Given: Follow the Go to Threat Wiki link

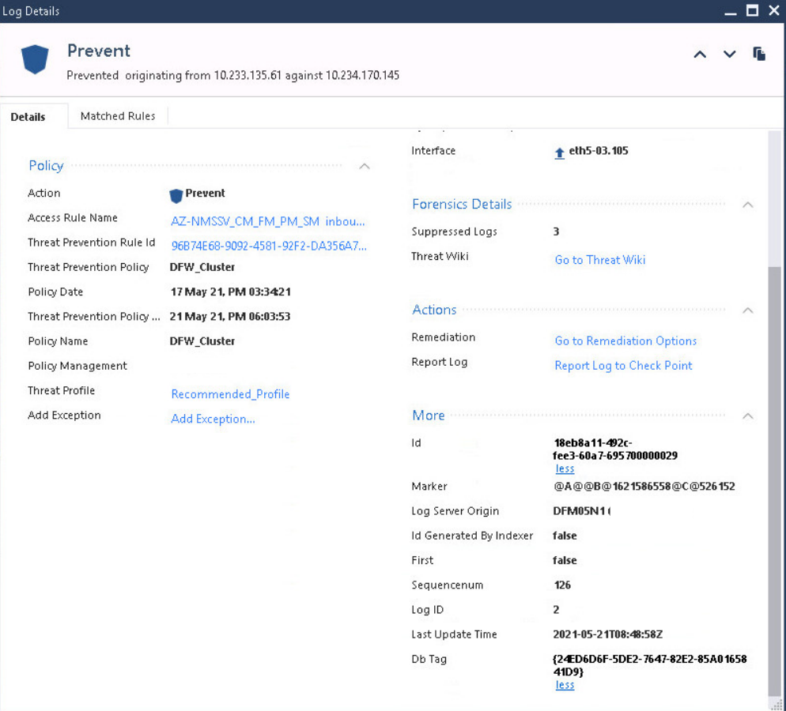Looking at the screenshot, I should tap(600, 260).
